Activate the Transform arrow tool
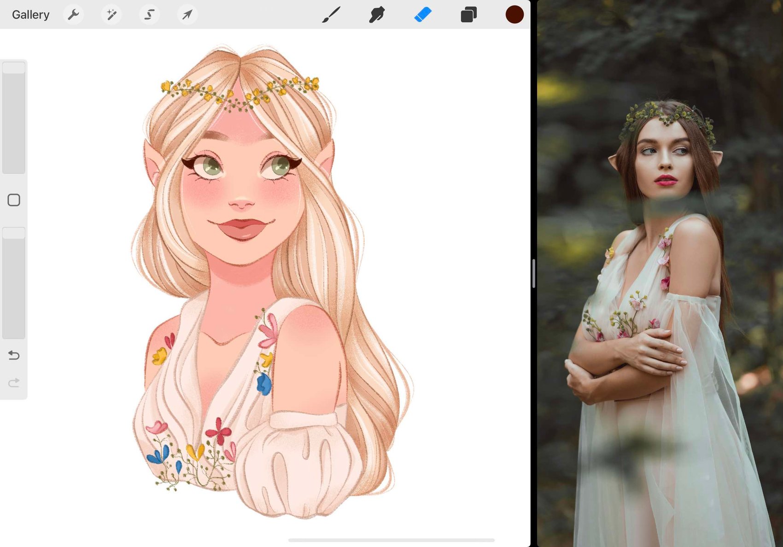Viewport: 783px width, 547px height. click(x=187, y=15)
